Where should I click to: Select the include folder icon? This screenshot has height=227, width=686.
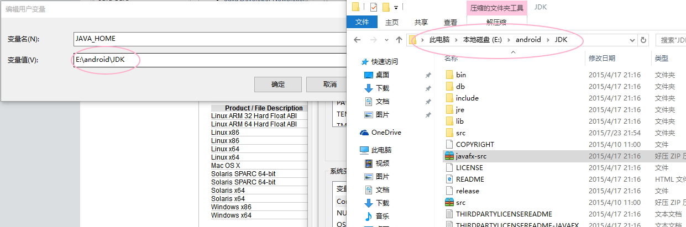tap(449, 98)
